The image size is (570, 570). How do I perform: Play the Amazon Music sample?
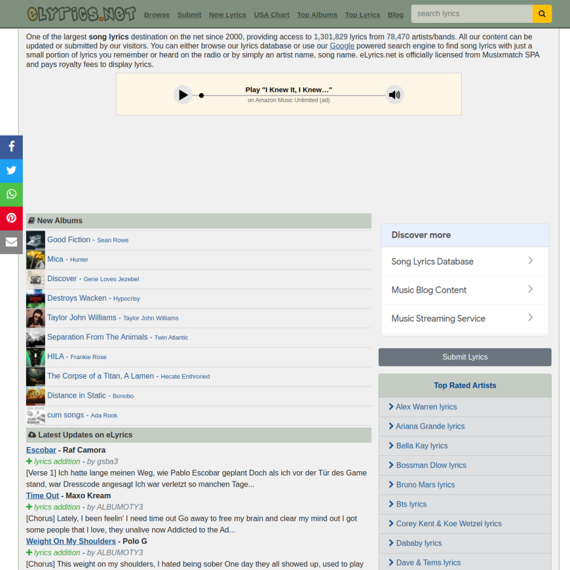coord(183,95)
